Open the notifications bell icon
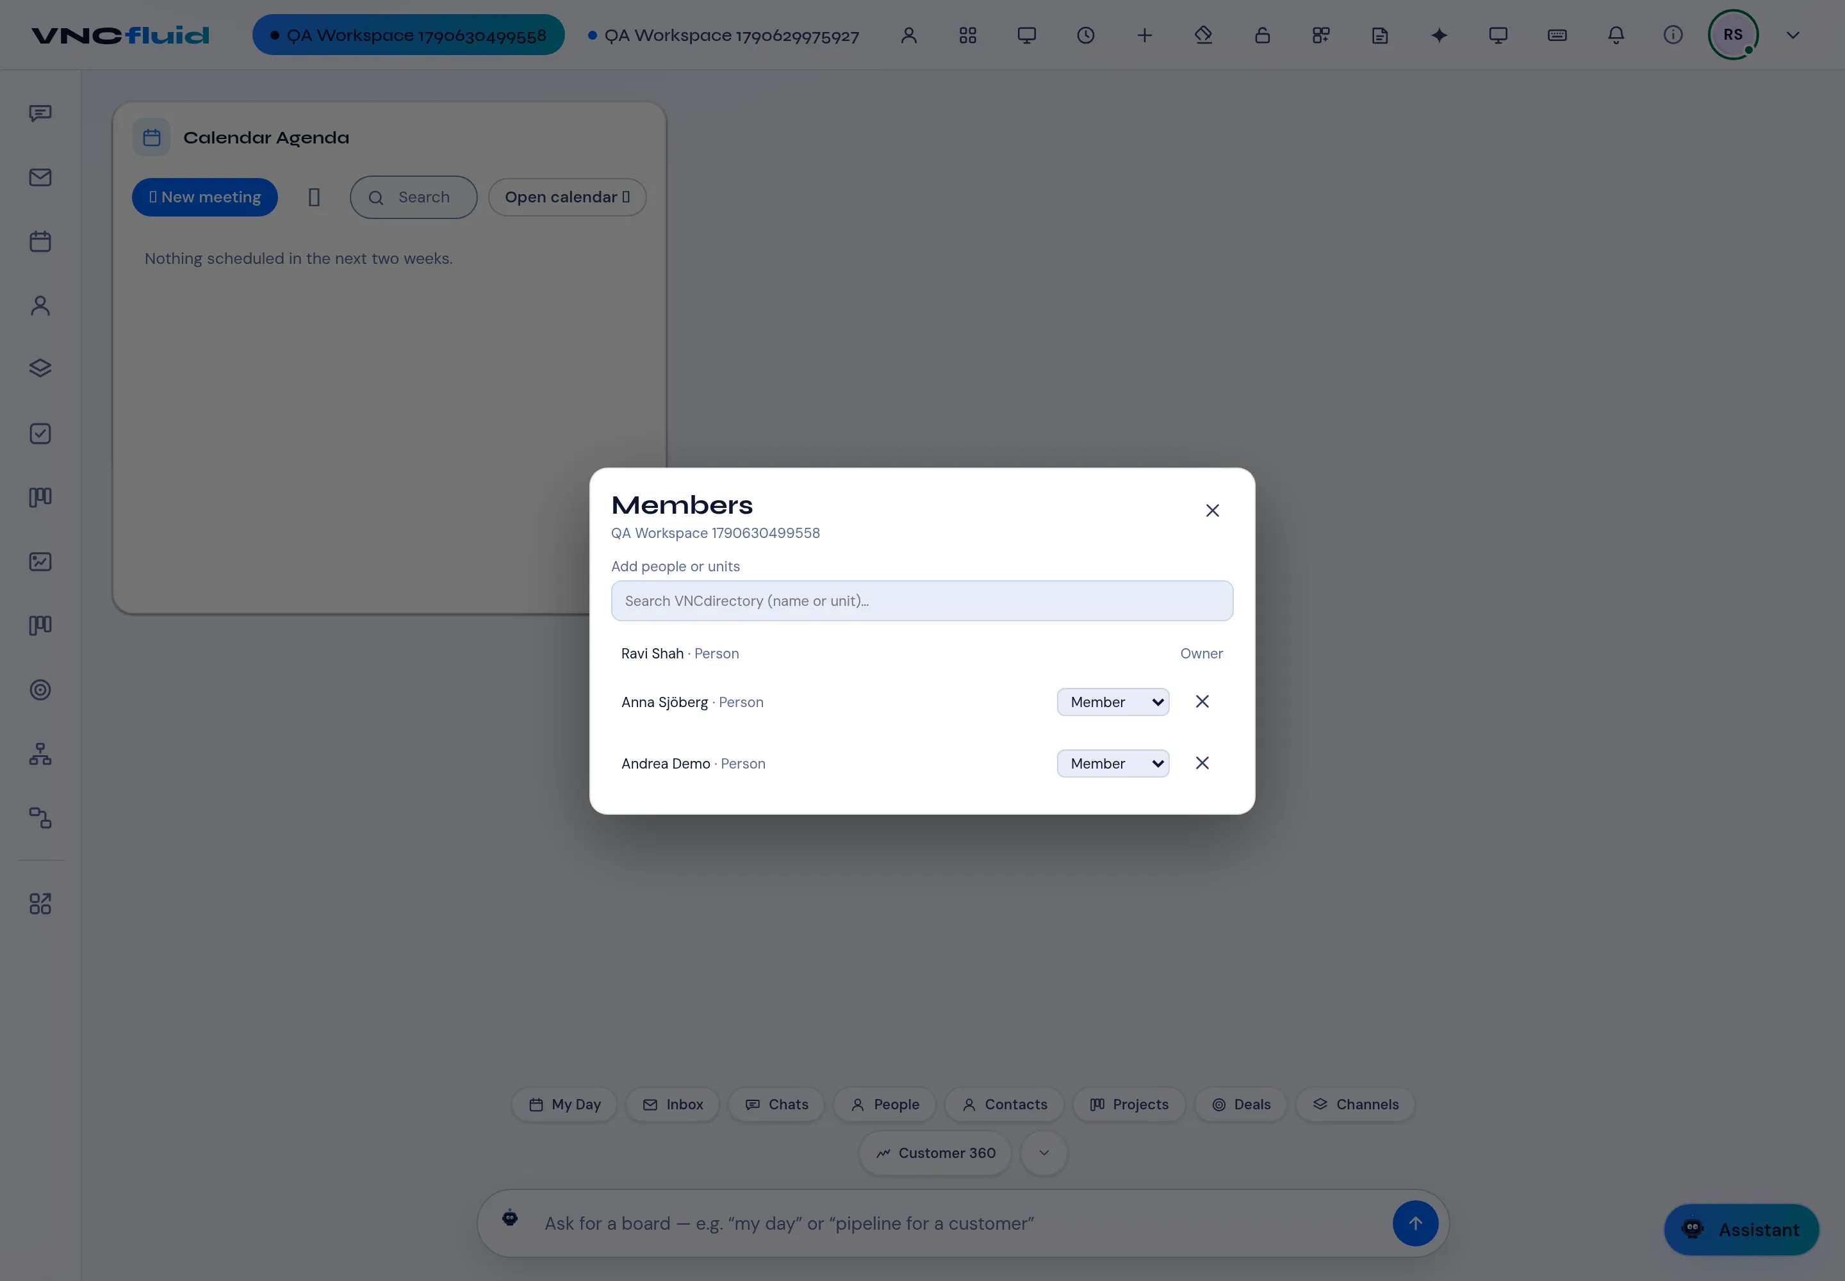The height and width of the screenshot is (1281, 1845). tap(1616, 35)
